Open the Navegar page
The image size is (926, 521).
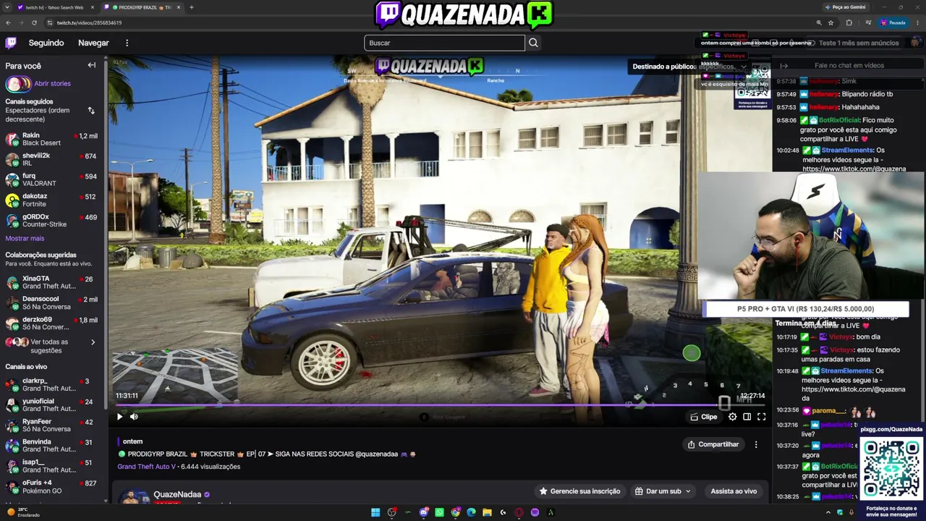click(93, 43)
